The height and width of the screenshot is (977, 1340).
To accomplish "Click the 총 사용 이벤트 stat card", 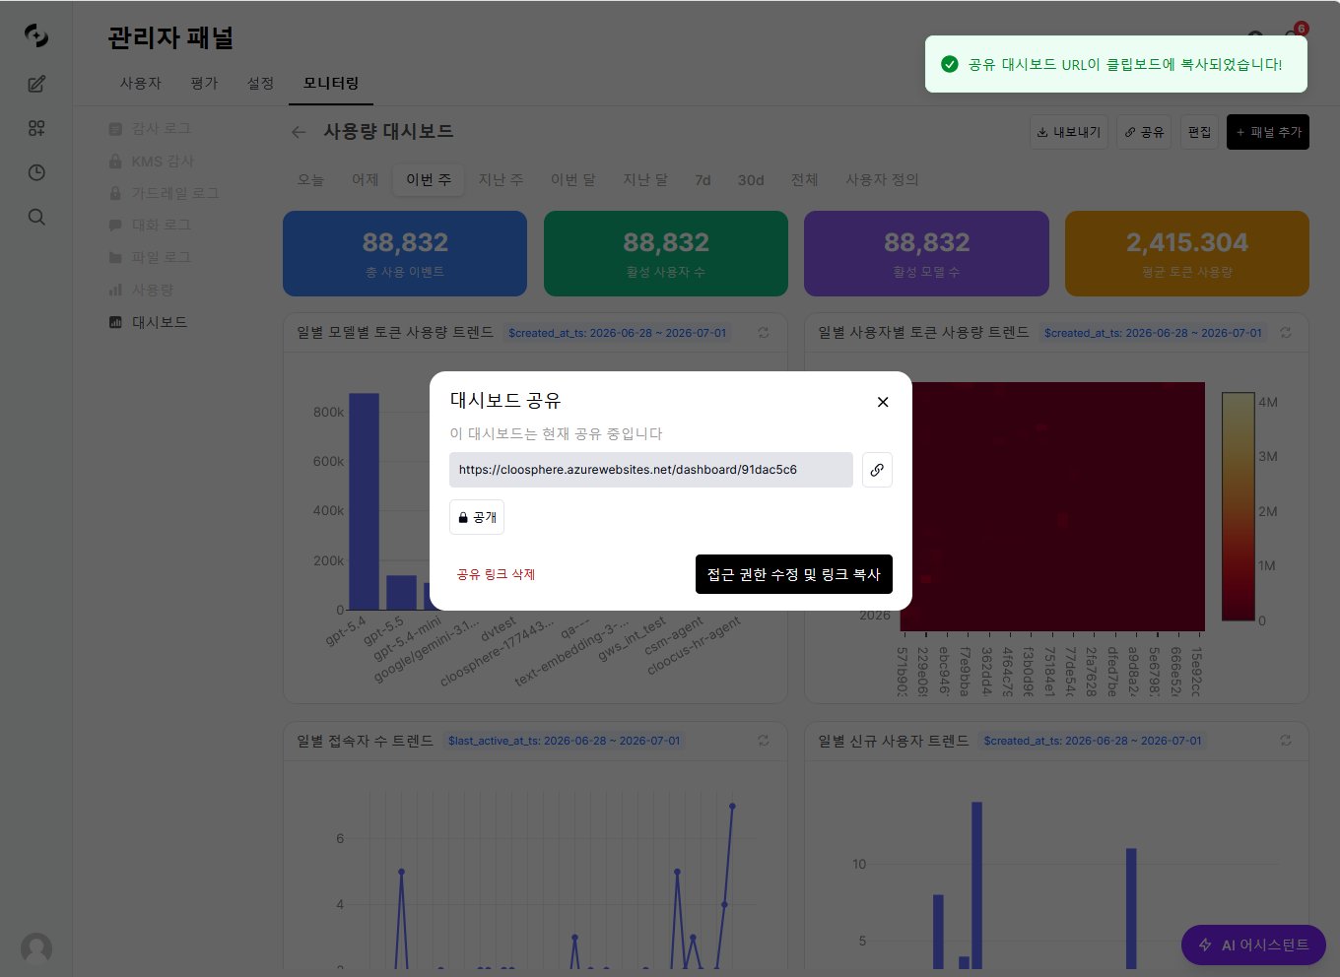I will 405,253.
